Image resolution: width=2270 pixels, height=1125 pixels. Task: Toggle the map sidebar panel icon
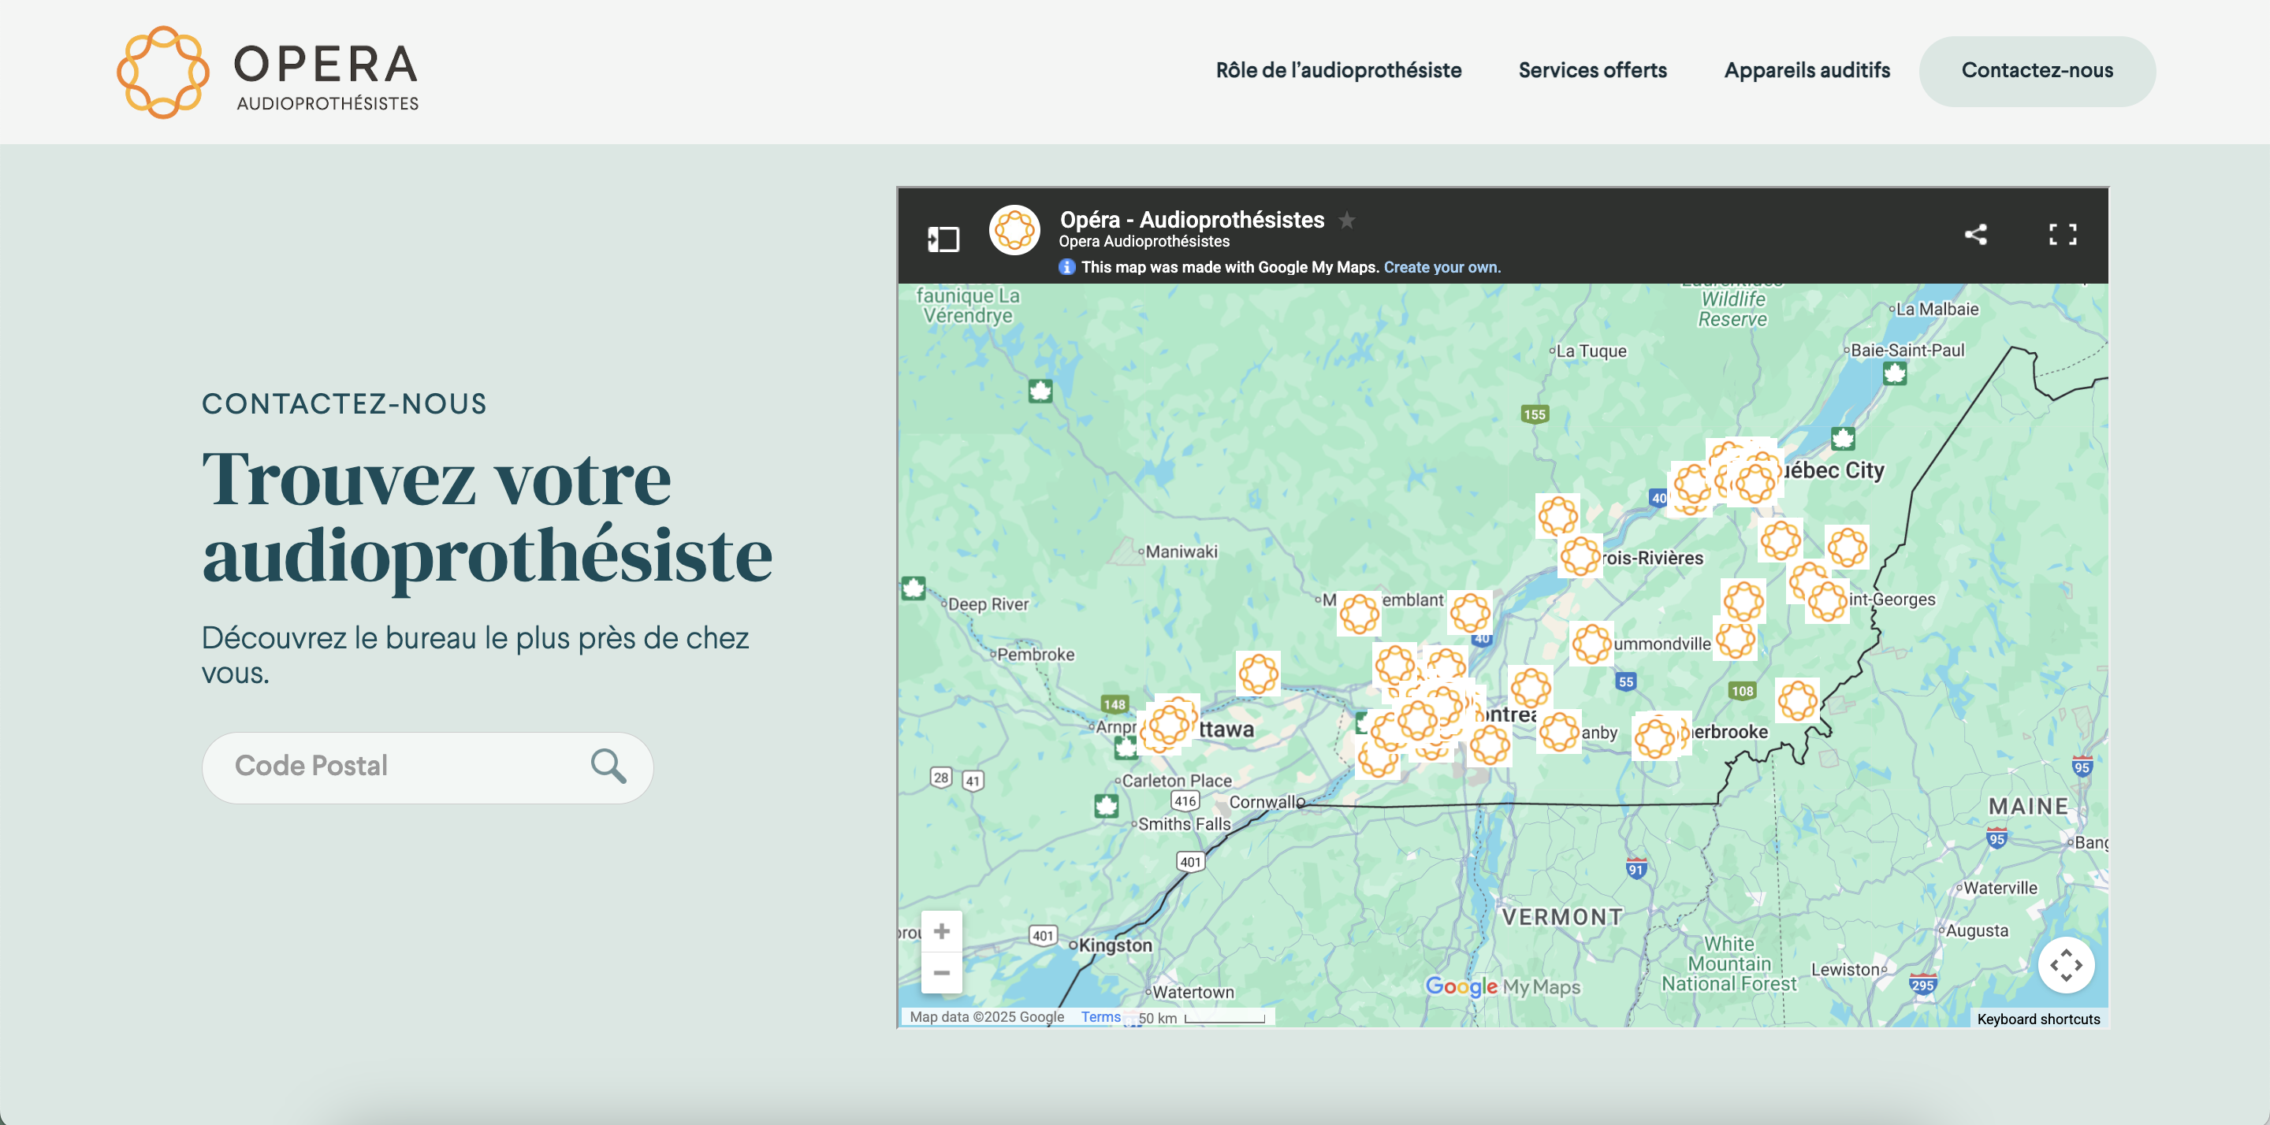(x=943, y=239)
